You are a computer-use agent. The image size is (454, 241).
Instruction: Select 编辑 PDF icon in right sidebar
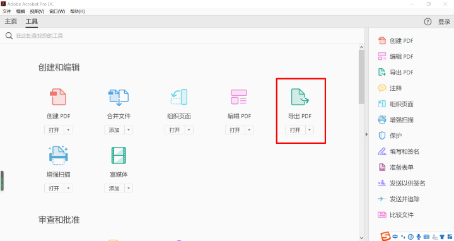coord(382,56)
